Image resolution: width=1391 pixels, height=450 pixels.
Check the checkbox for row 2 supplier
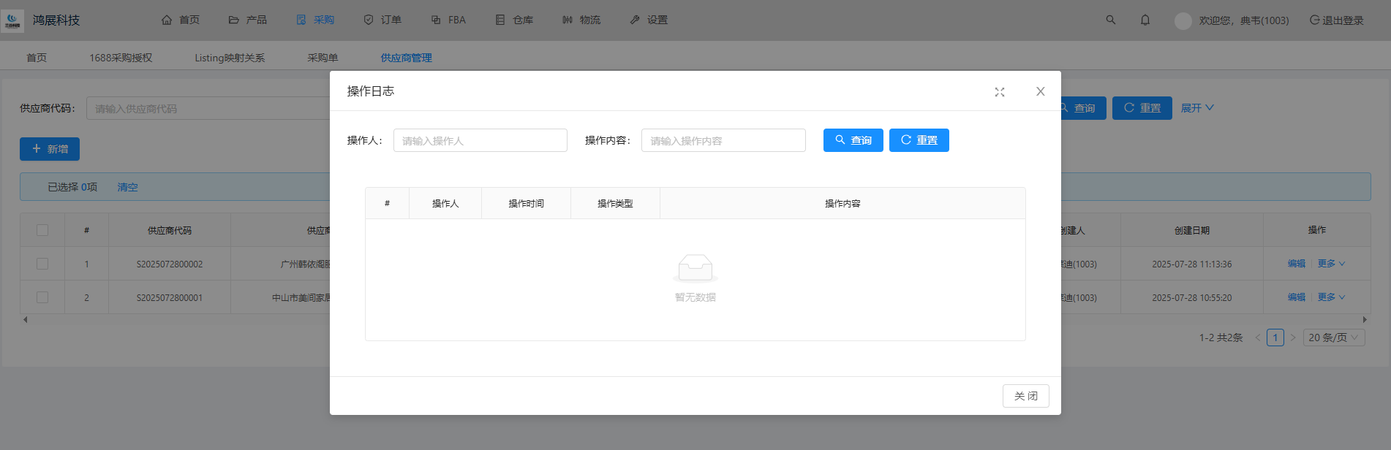[42, 297]
